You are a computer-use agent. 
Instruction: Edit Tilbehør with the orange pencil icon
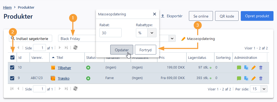click(253, 67)
